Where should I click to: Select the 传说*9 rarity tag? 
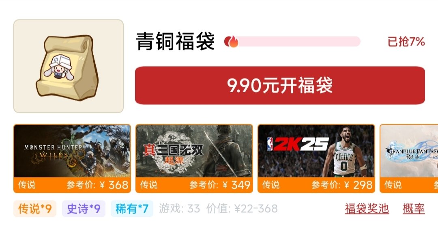tap(35, 209)
